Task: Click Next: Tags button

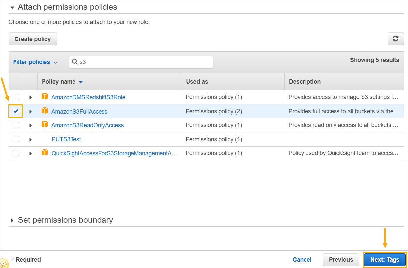Action: (385, 260)
